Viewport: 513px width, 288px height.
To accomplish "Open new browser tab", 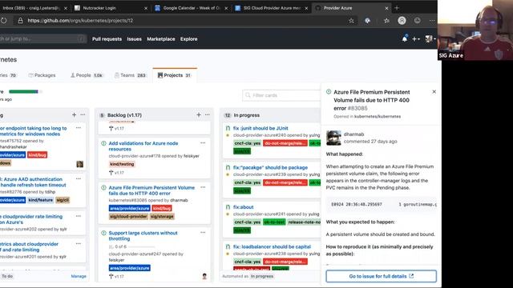I will coord(397,8).
